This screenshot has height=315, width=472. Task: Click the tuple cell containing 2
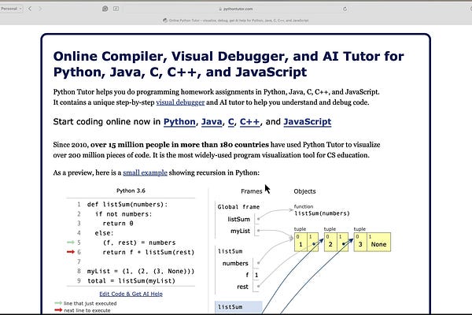(x=330, y=242)
